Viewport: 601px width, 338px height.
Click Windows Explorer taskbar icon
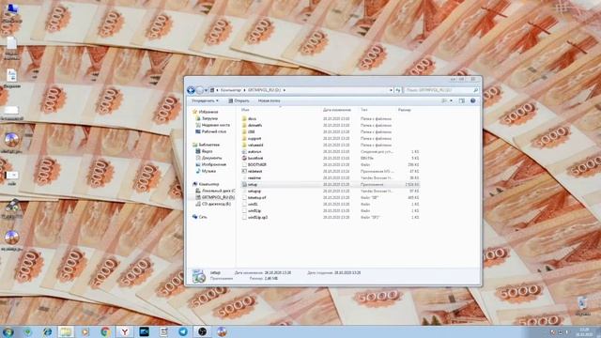[x=66, y=331]
